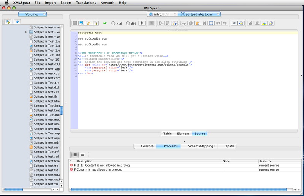Click the X delete icon in editor toolbar
This screenshot has height=196, width=304.
pyautogui.click(x=204, y=23)
